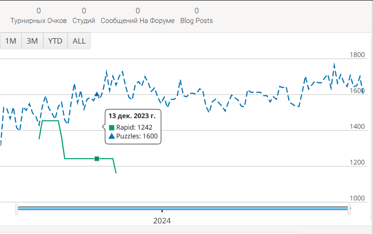
Task: Show ALL rating history
Action: (x=79, y=41)
